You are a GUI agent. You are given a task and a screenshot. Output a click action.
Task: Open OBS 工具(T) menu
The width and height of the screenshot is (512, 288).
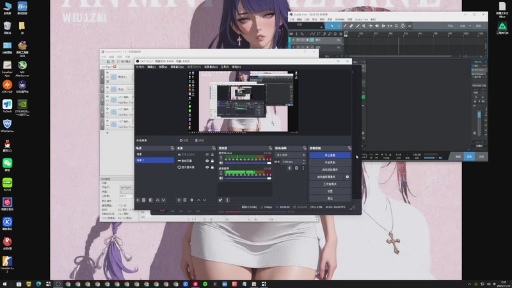pos(225,67)
